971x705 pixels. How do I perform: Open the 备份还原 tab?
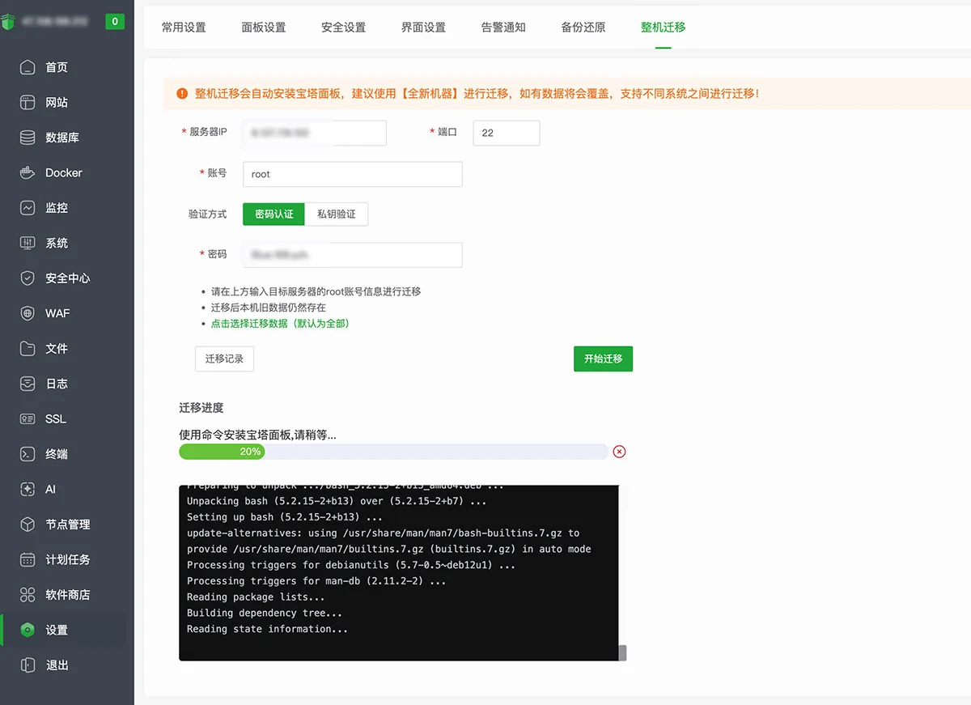(x=583, y=28)
